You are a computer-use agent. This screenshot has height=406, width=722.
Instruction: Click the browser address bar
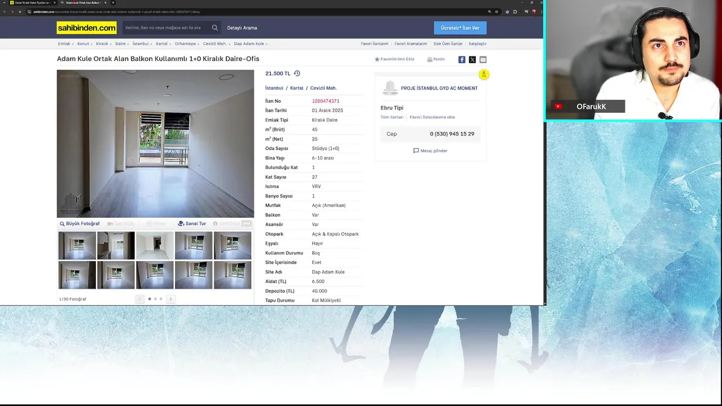pyautogui.click(x=257, y=12)
